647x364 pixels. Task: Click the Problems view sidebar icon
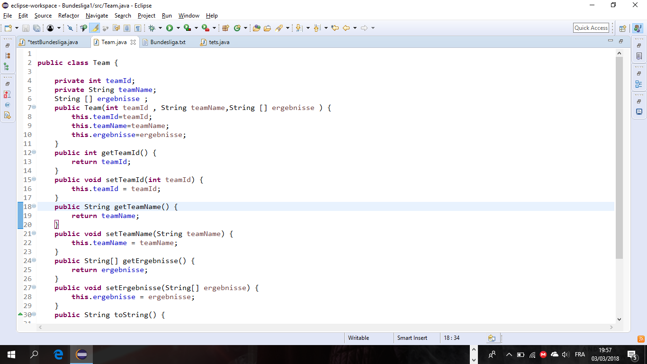click(7, 94)
